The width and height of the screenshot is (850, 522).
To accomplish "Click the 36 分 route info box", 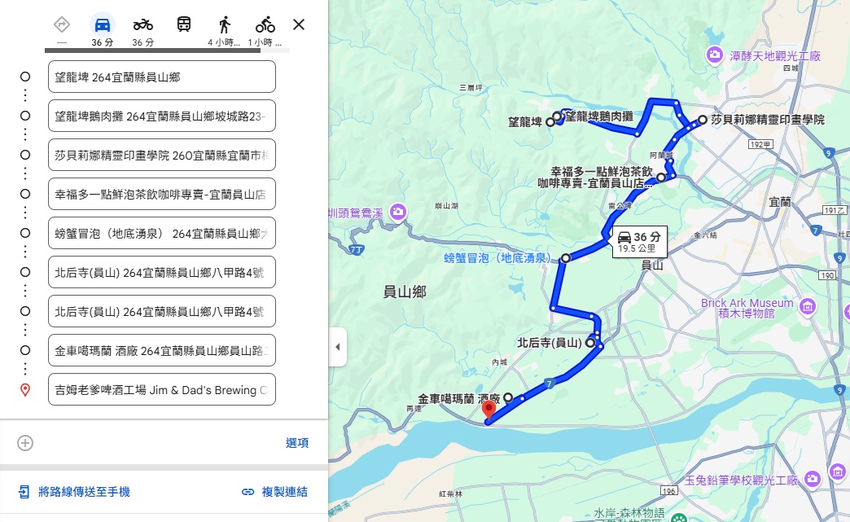I will click(640, 242).
